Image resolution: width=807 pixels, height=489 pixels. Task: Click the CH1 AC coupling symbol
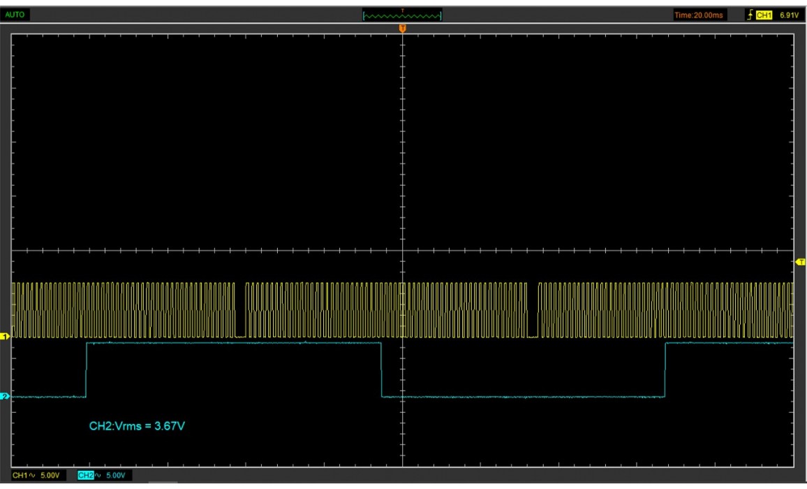point(33,476)
